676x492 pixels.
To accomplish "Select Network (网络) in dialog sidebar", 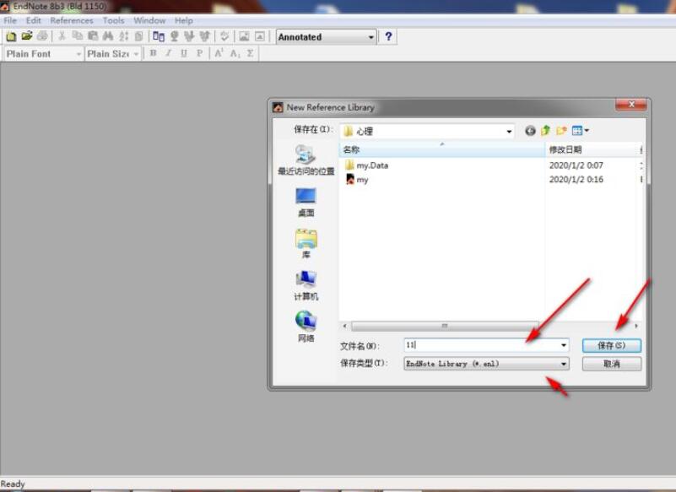I will point(306,327).
